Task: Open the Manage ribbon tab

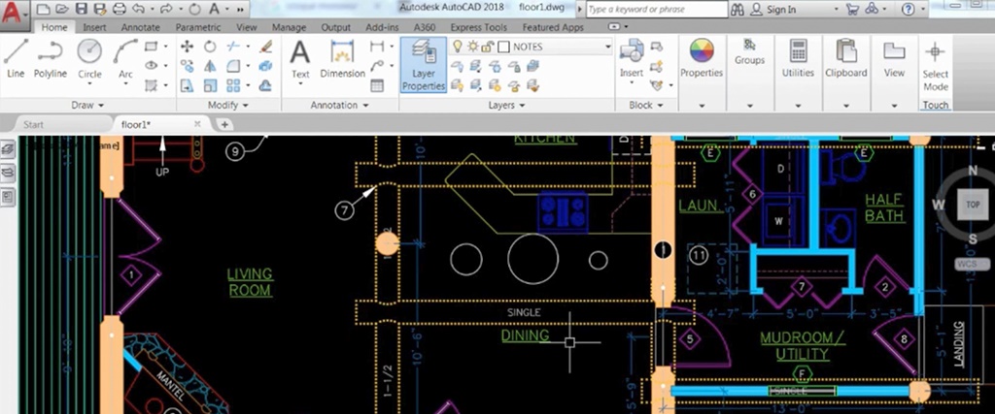Action: (x=289, y=27)
